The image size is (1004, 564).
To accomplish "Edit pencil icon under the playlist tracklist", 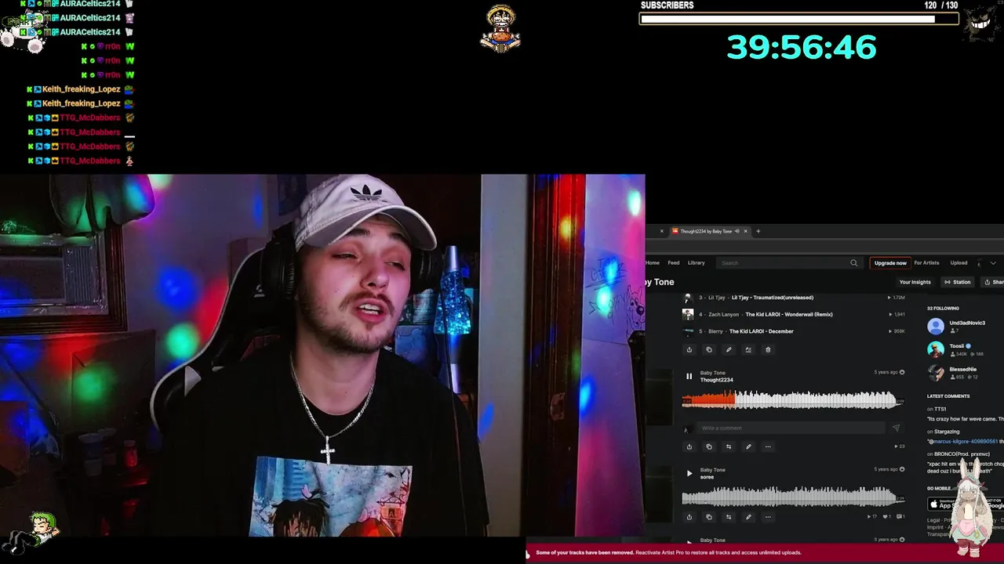I will coord(729,349).
